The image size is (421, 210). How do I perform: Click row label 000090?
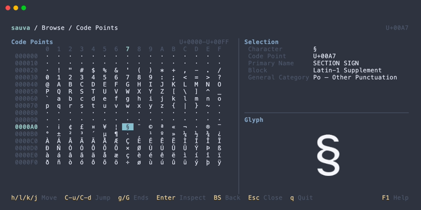pyautogui.click(x=26, y=120)
